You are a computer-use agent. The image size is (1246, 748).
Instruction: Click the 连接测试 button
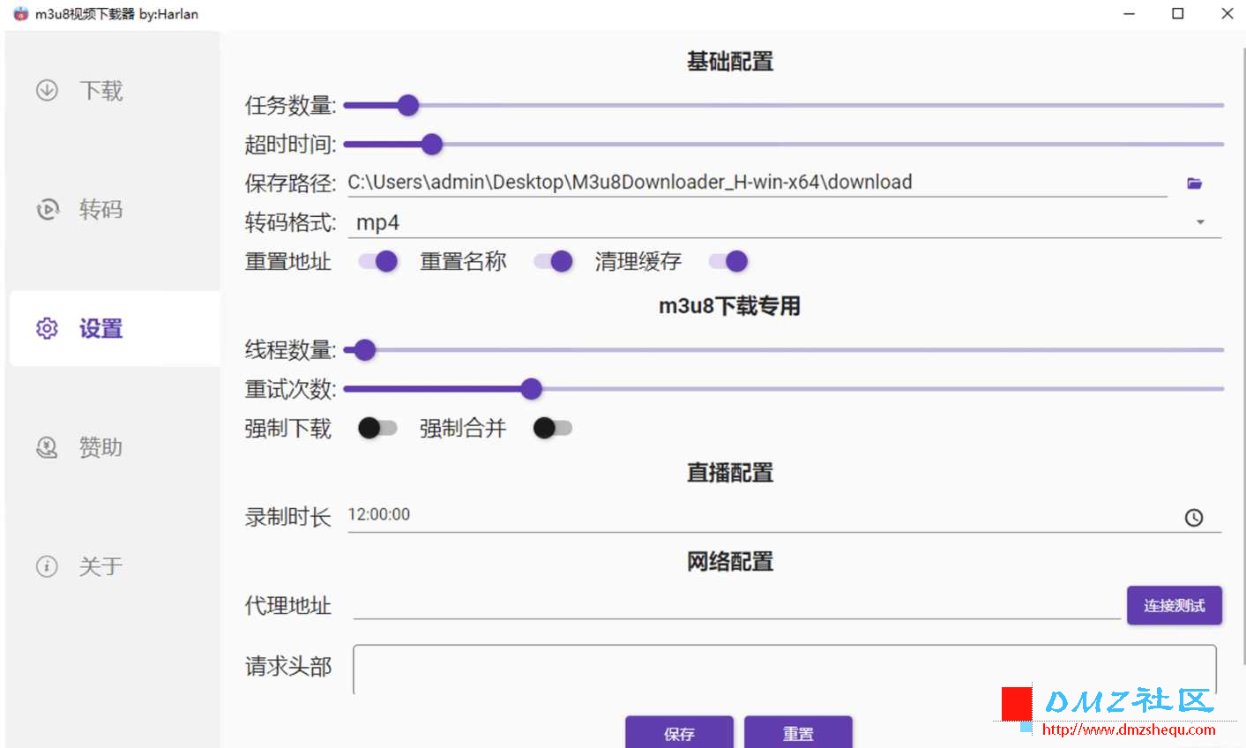1174,605
